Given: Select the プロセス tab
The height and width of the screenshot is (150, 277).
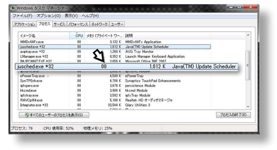Looking at the screenshot, I should [44, 24].
